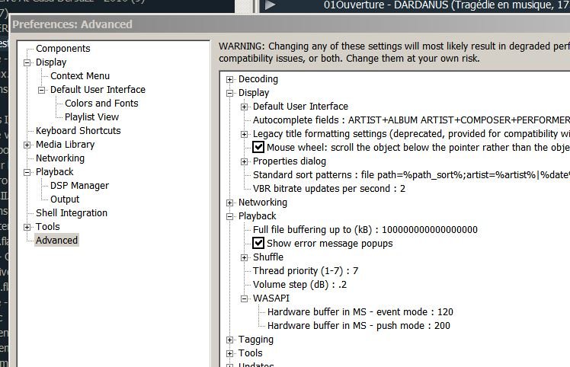Select the Playlist View page
The height and width of the screenshot is (367, 570).
coord(91,117)
